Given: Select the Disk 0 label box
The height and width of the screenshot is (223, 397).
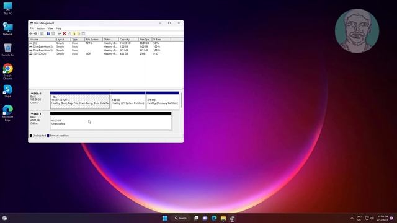Looking at the screenshot, I should click(39, 100).
